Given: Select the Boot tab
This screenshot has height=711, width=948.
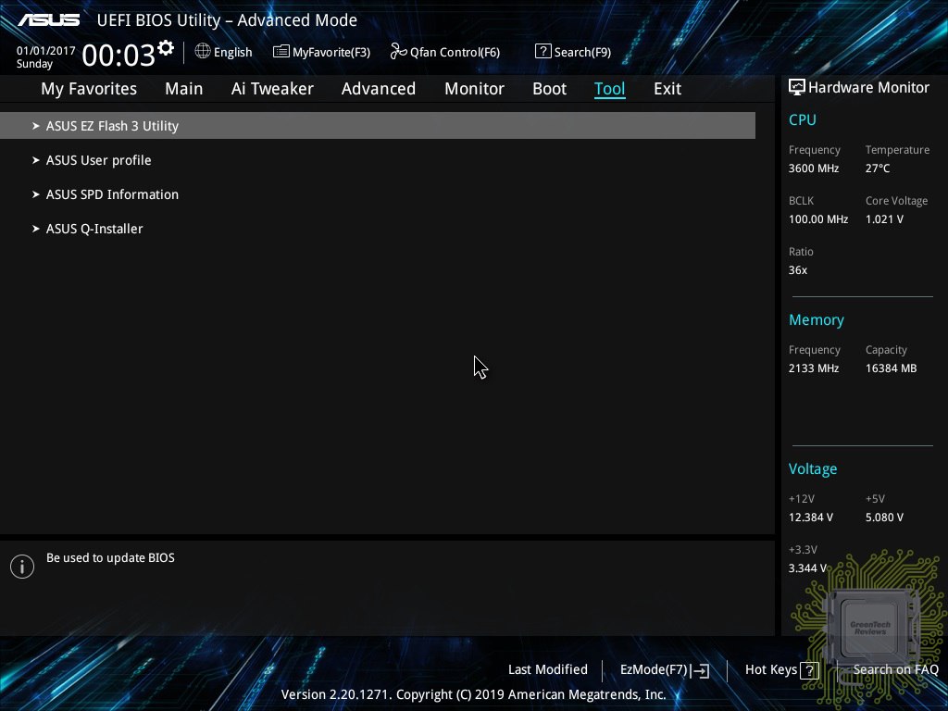Looking at the screenshot, I should 549,89.
